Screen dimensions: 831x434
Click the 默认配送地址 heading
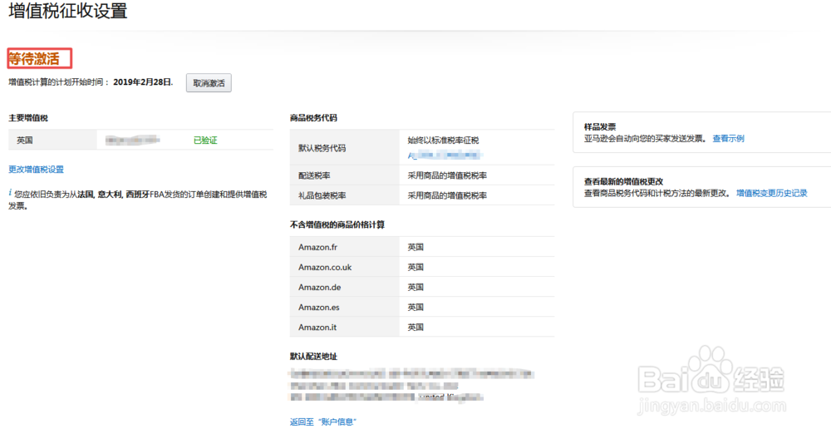(313, 356)
